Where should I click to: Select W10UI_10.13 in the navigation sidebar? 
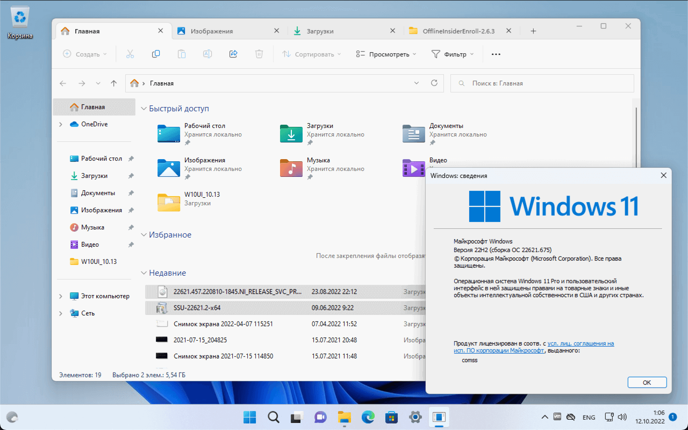(x=94, y=262)
